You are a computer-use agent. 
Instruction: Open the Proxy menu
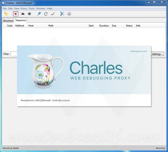pyautogui.click(x=24, y=8)
